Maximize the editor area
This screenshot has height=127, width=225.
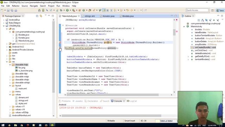click(176, 16)
